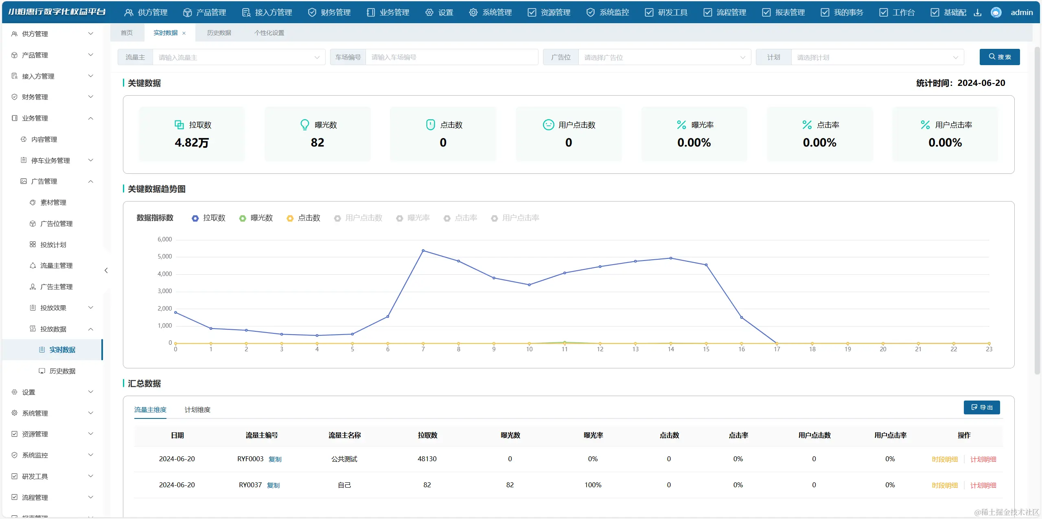Open the 广告位 dropdown selector

pyautogui.click(x=664, y=57)
